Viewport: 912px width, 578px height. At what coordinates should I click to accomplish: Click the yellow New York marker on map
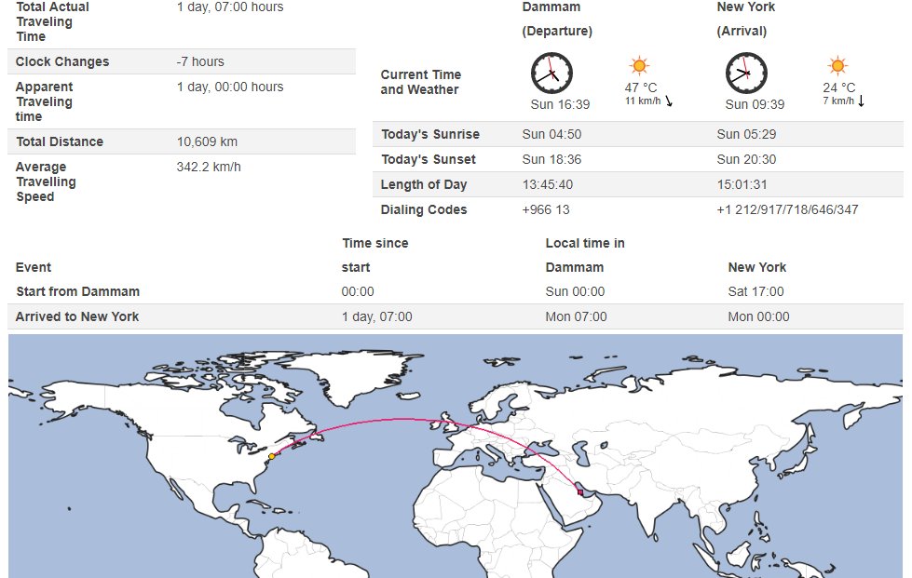tap(271, 456)
